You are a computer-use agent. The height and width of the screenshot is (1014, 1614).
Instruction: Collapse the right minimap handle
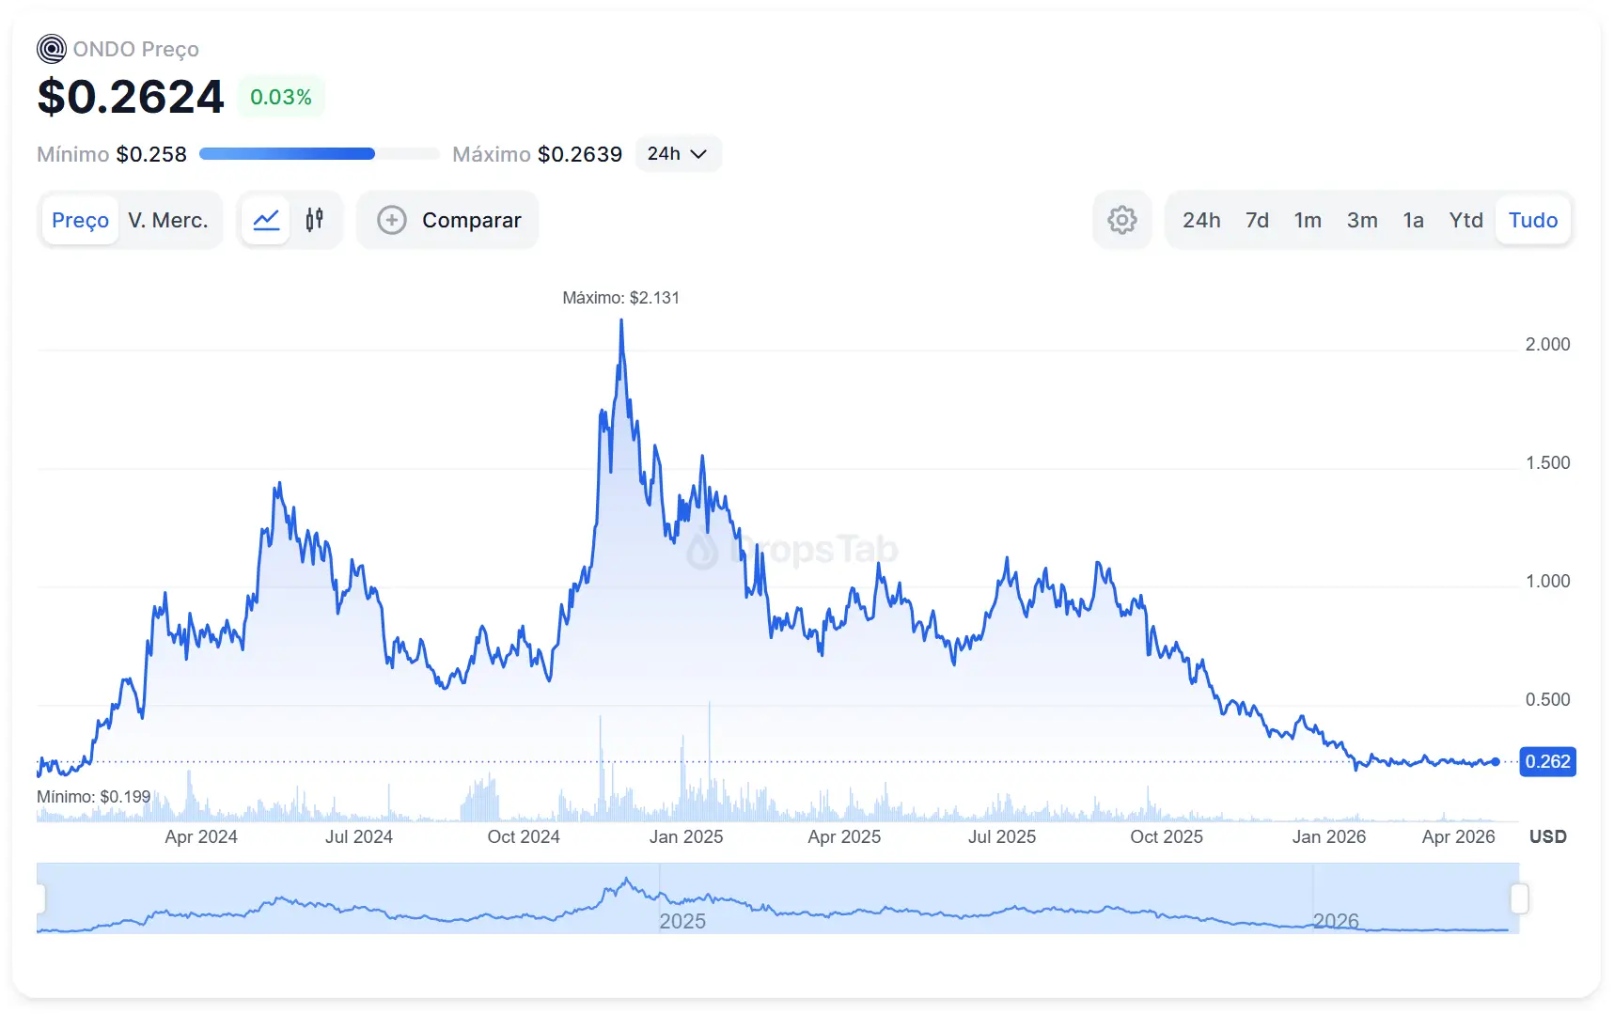(x=1522, y=898)
